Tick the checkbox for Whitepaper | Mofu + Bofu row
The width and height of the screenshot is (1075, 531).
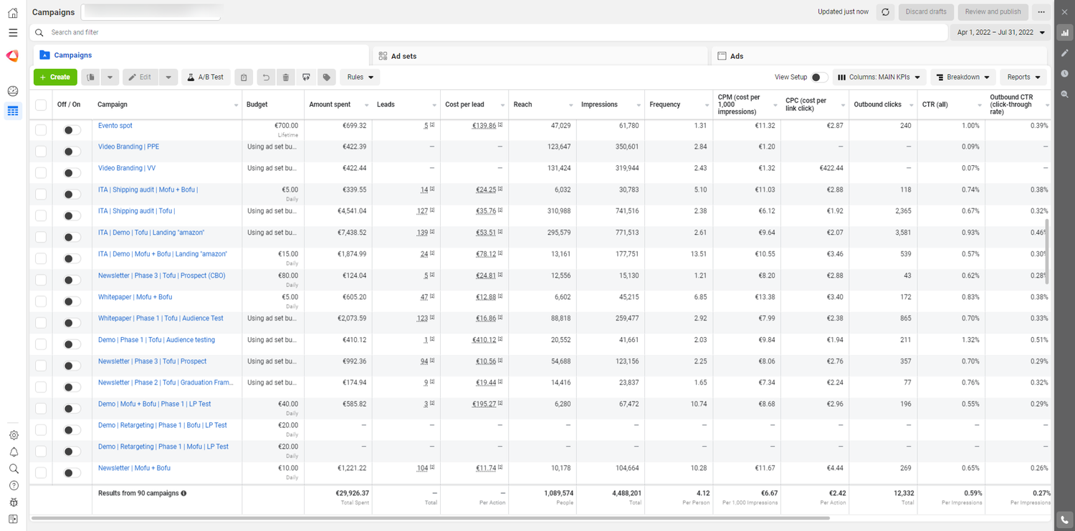tap(41, 301)
